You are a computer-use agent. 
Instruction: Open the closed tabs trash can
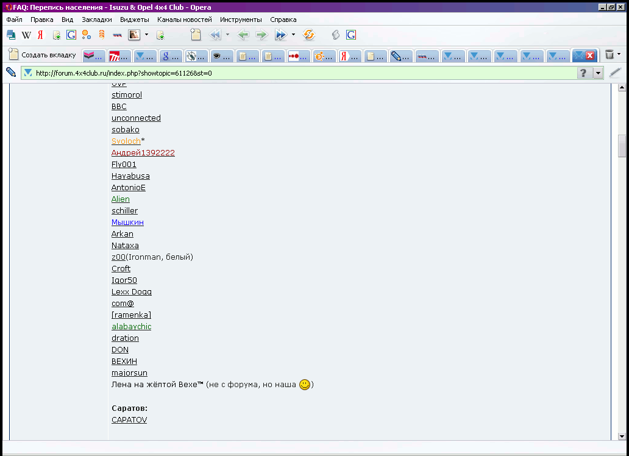tap(609, 54)
